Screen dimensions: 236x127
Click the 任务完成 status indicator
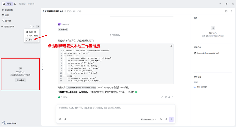(63, 97)
